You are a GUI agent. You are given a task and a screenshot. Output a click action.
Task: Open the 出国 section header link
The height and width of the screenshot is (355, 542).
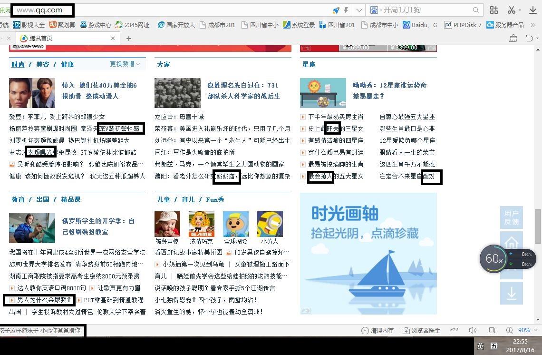coord(42,199)
